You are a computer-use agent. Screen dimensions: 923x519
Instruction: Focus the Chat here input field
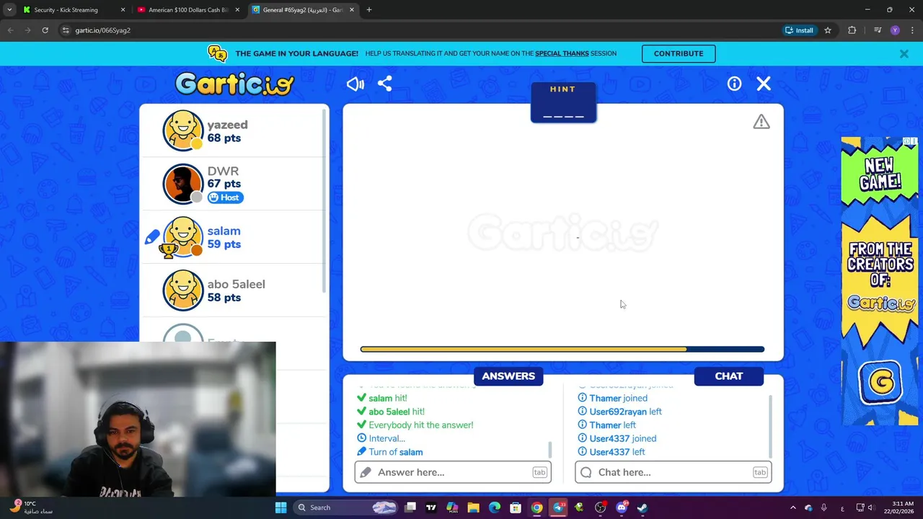click(x=674, y=472)
